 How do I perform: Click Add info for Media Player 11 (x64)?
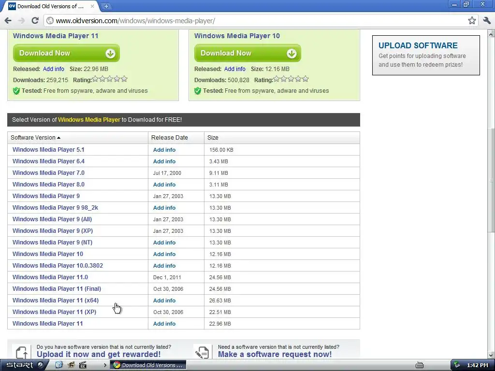tap(164, 300)
